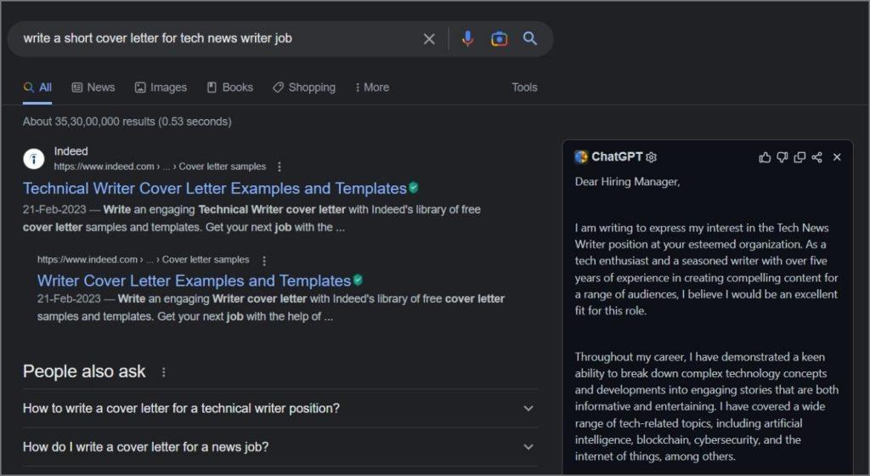Screen dimensions: 870x476
Task: Open People also ask options menu
Action: (x=163, y=372)
